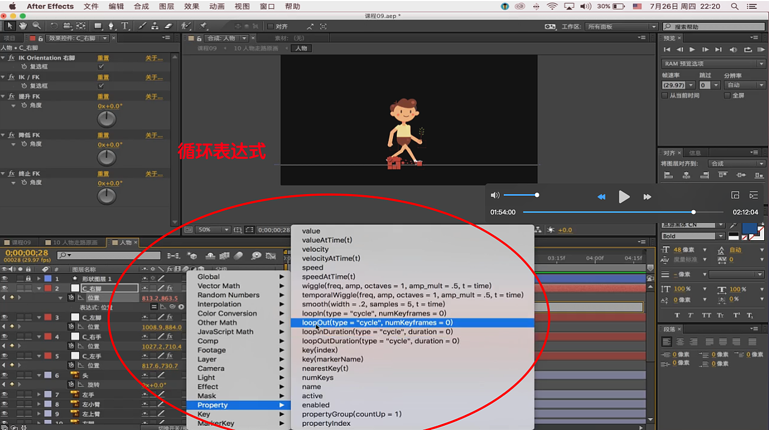The image size is (769, 430).
Task: Select the Puppet Pin tool
Action: pos(203,26)
